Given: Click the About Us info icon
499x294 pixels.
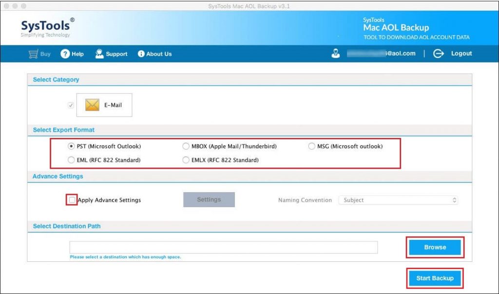Looking at the screenshot, I should (141, 54).
